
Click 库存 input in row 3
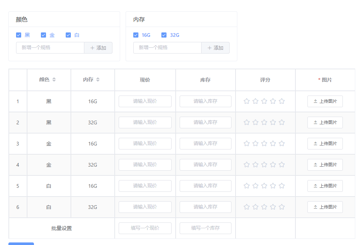205,144
